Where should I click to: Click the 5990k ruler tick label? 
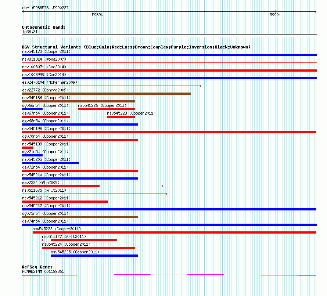275,15
